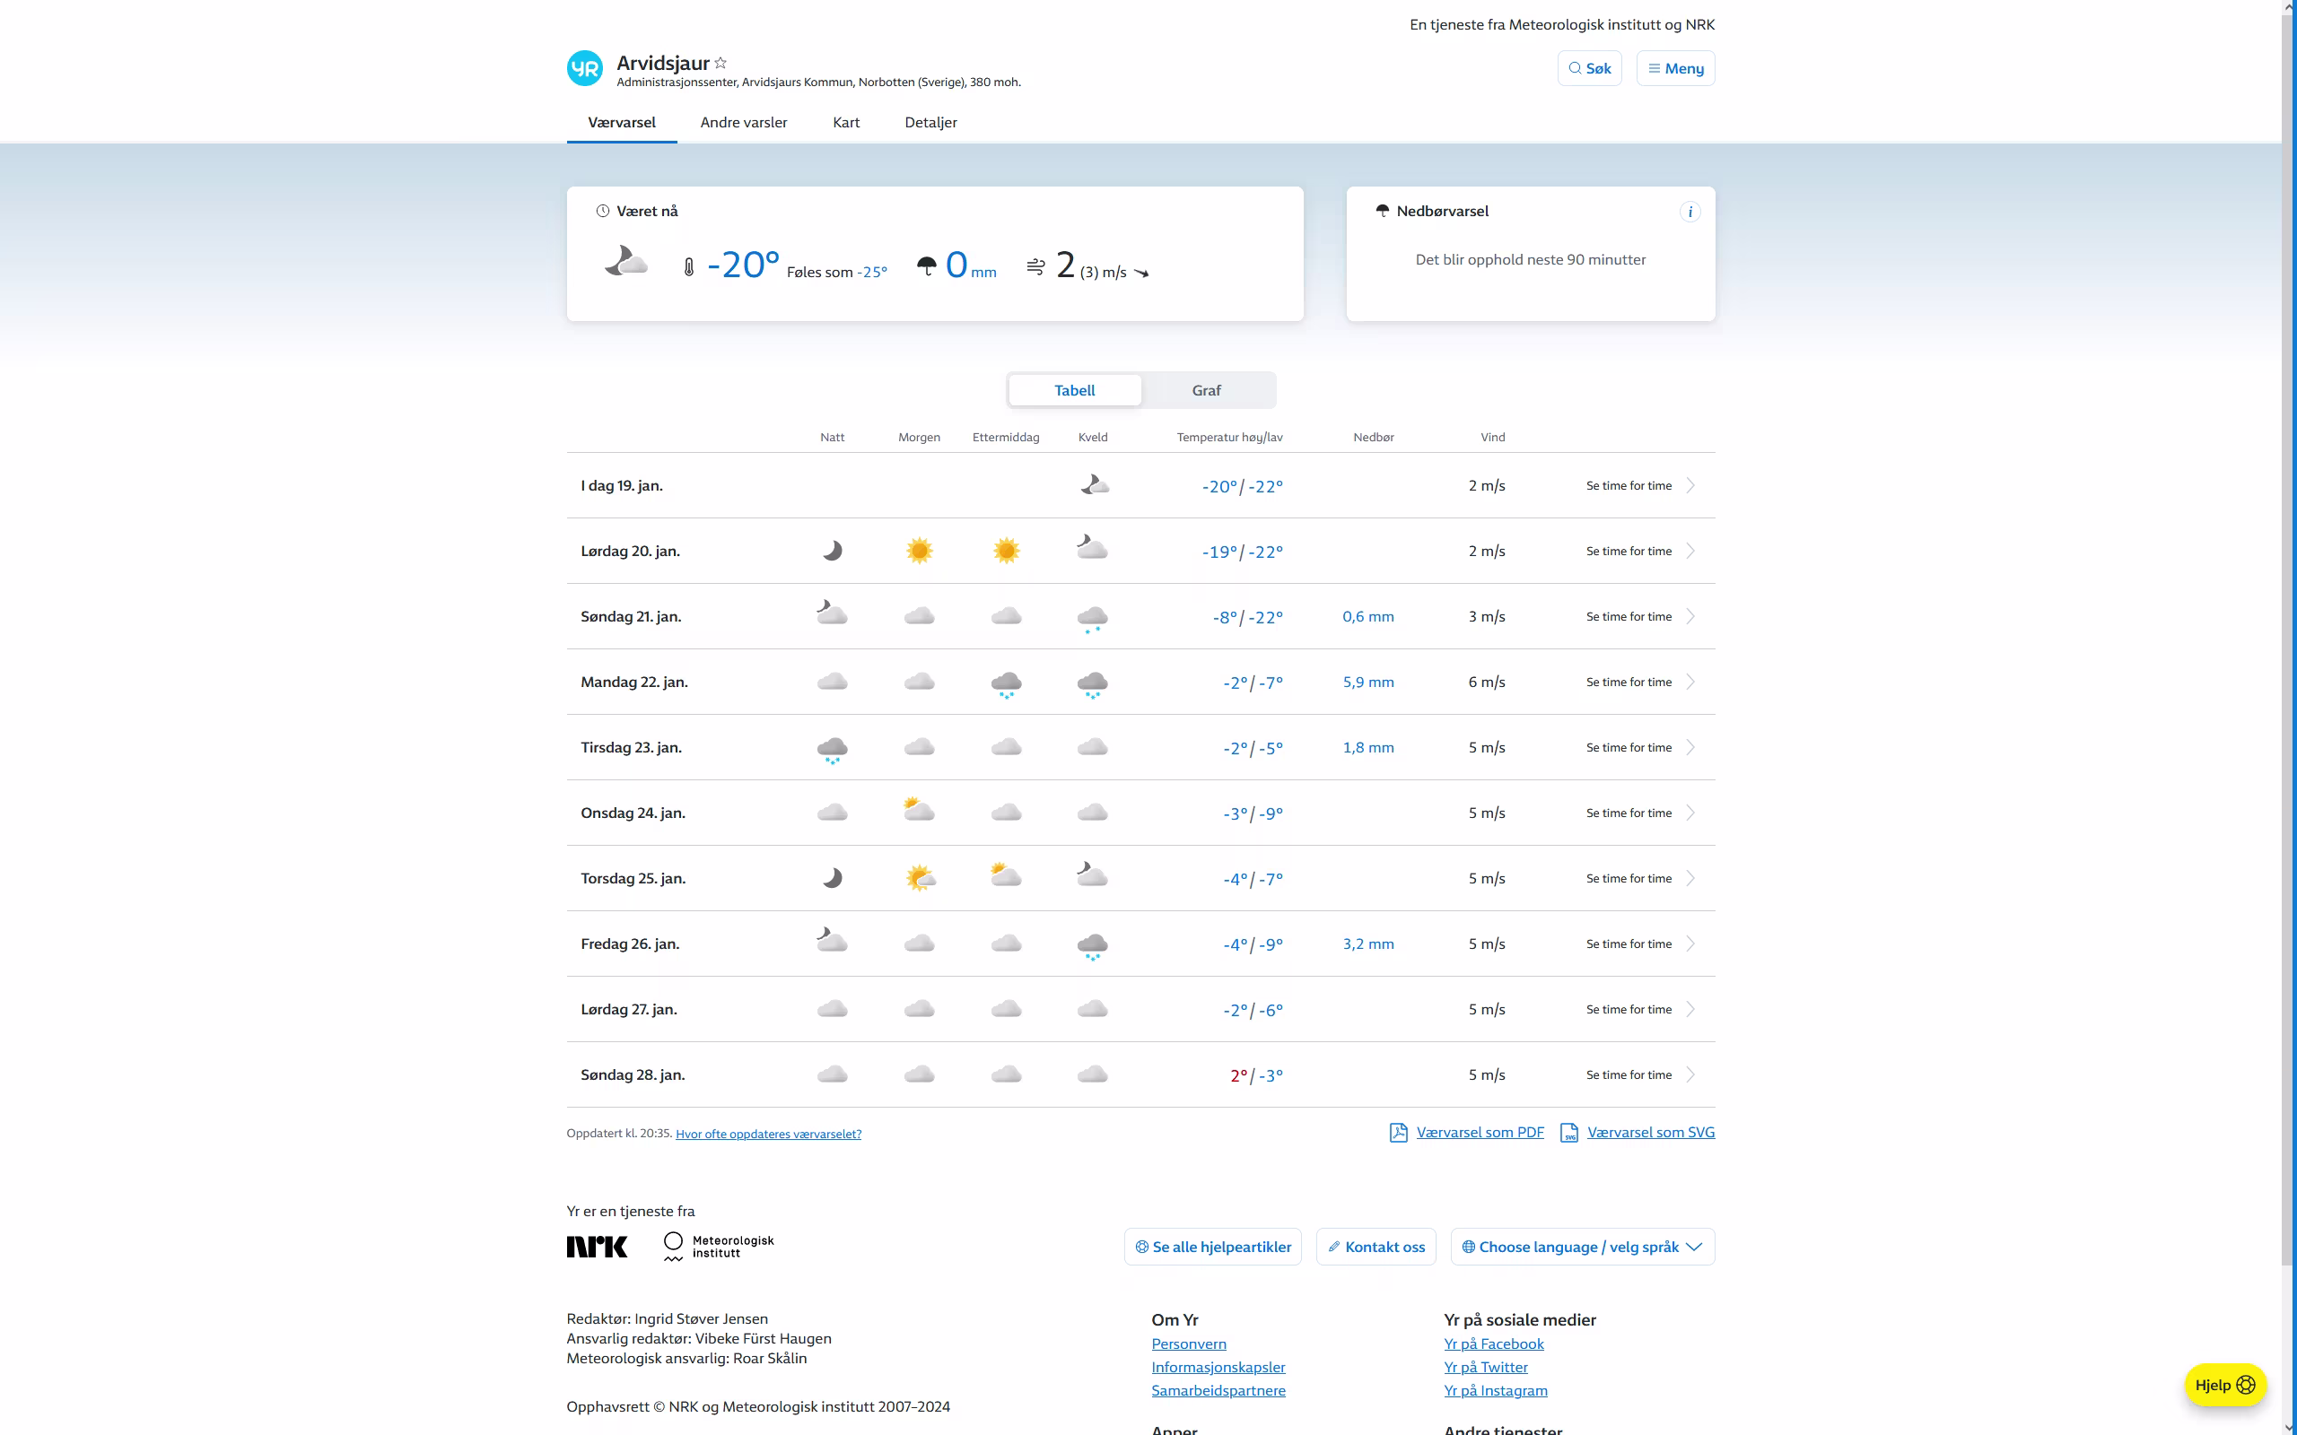This screenshot has width=2297, height=1435.
Task: Click the Kontakt oss button
Action: coord(1376,1246)
